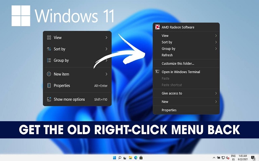This screenshot has width=259, height=161.
Task: Click the Properties icon beside Alt+Enter
Action: tap(49, 86)
